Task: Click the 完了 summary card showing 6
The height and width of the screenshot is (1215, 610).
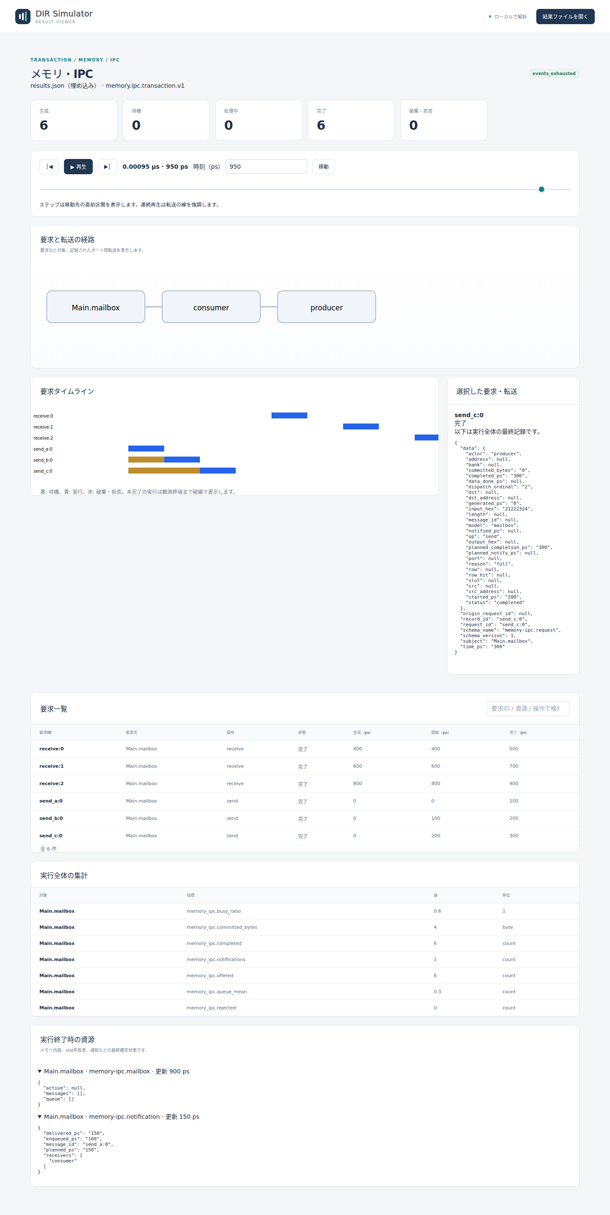Action: (351, 120)
